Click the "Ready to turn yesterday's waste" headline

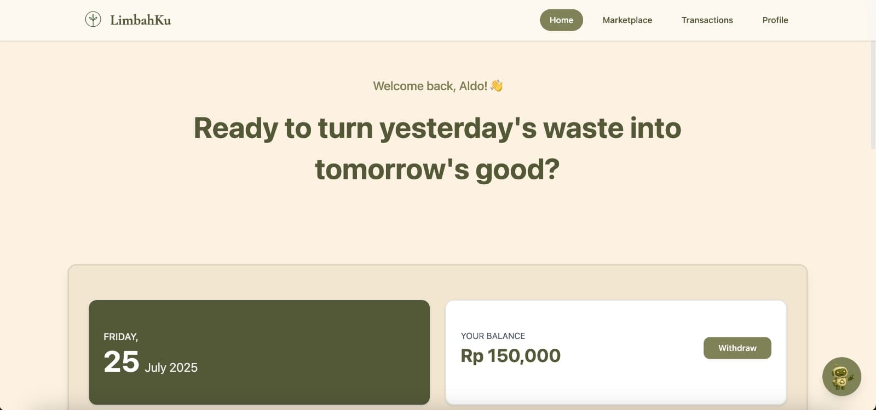437,128
